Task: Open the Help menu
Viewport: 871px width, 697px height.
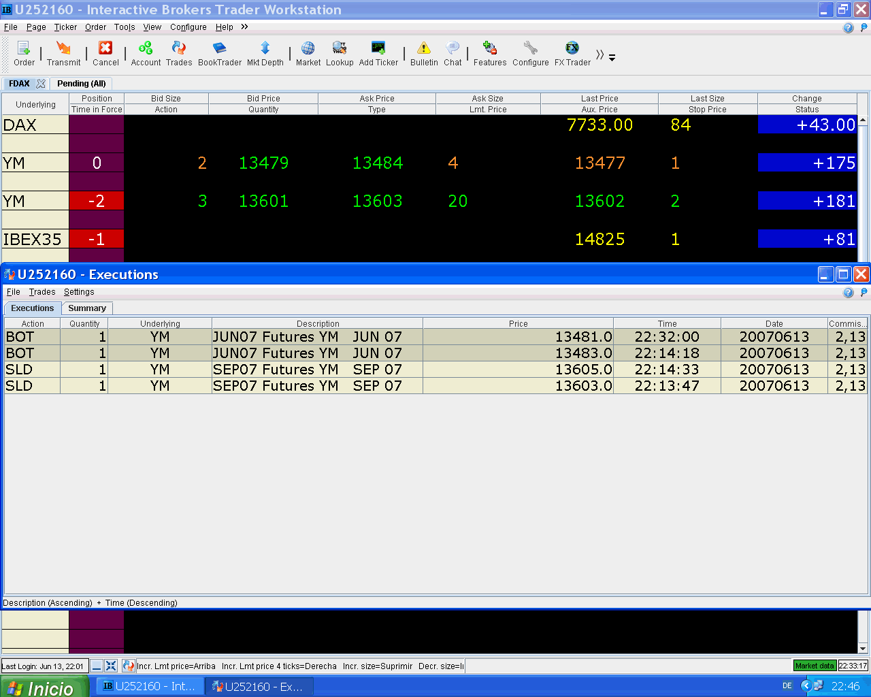Action: tap(225, 27)
